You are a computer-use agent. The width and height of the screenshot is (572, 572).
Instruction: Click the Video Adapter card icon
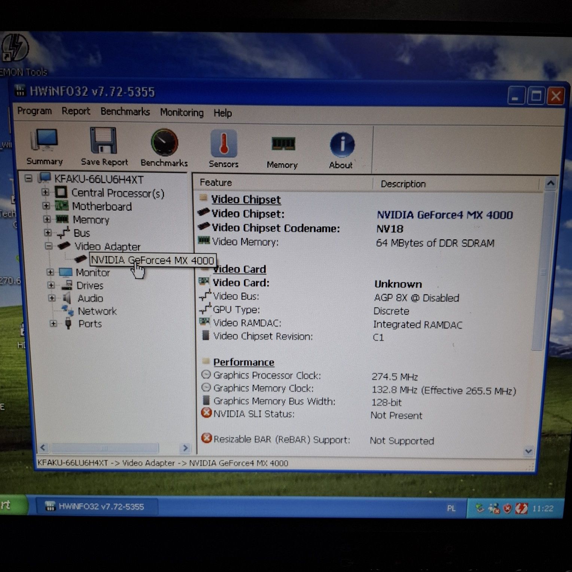(64, 246)
